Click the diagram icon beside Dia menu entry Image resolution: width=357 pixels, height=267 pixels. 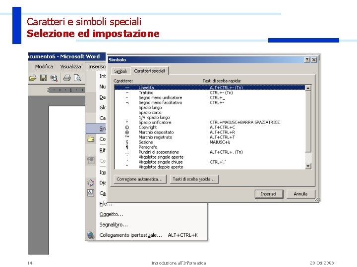point(91,182)
